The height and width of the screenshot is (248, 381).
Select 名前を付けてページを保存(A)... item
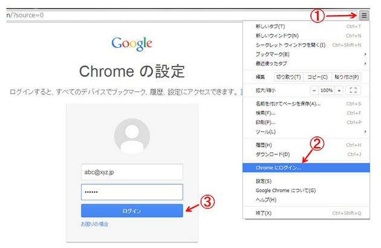click(306, 104)
